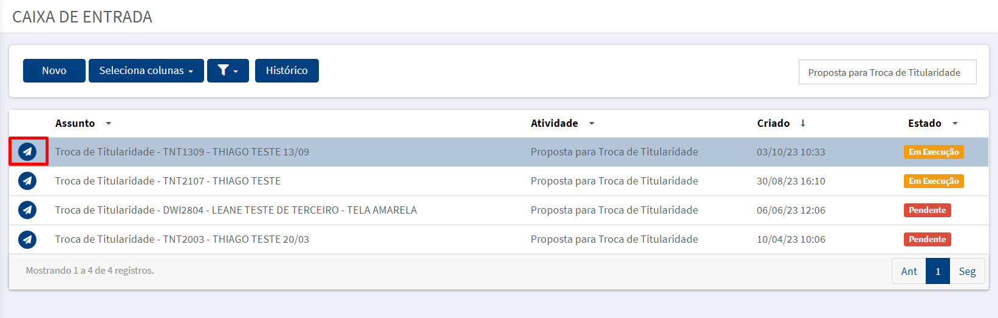The height and width of the screenshot is (318, 998).
Task: Click send icon for TNT2003 row
Action: tap(27, 239)
